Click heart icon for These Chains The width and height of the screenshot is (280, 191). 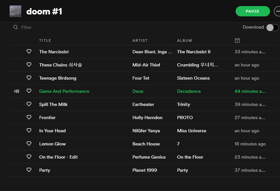tap(29, 65)
